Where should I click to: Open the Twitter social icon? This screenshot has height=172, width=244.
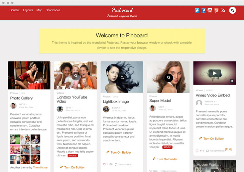(x=197, y=10)
